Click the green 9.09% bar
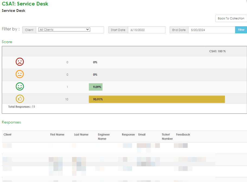The height and width of the screenshot is (182, 247). (95, 87)
